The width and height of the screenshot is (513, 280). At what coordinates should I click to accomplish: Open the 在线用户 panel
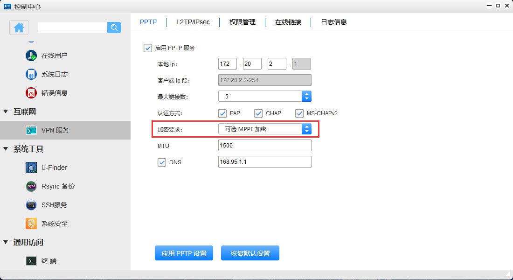[x=49, y=55]
